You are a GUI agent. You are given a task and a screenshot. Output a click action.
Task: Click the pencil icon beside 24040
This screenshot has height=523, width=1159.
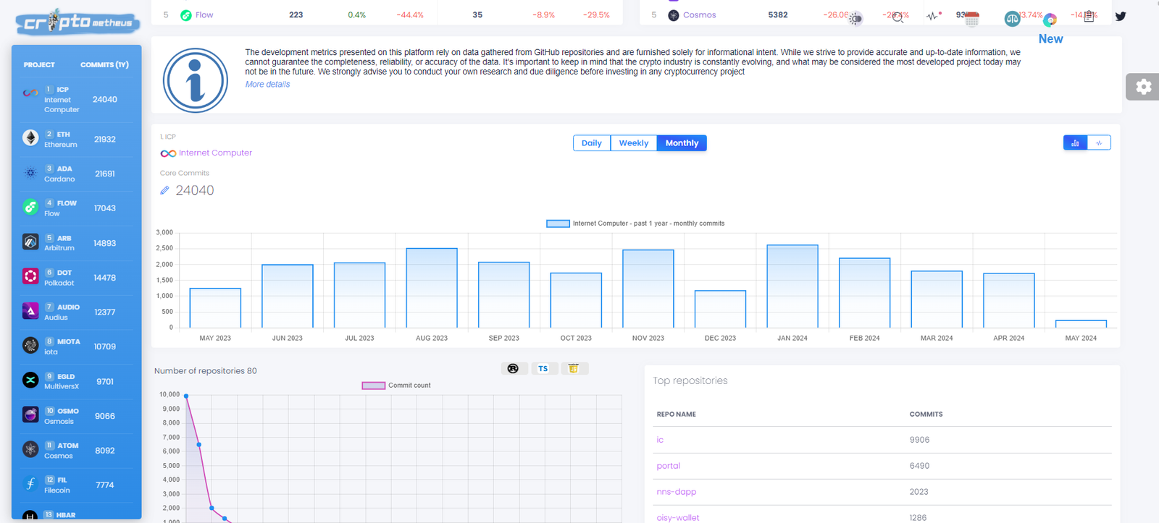(164, 190)
